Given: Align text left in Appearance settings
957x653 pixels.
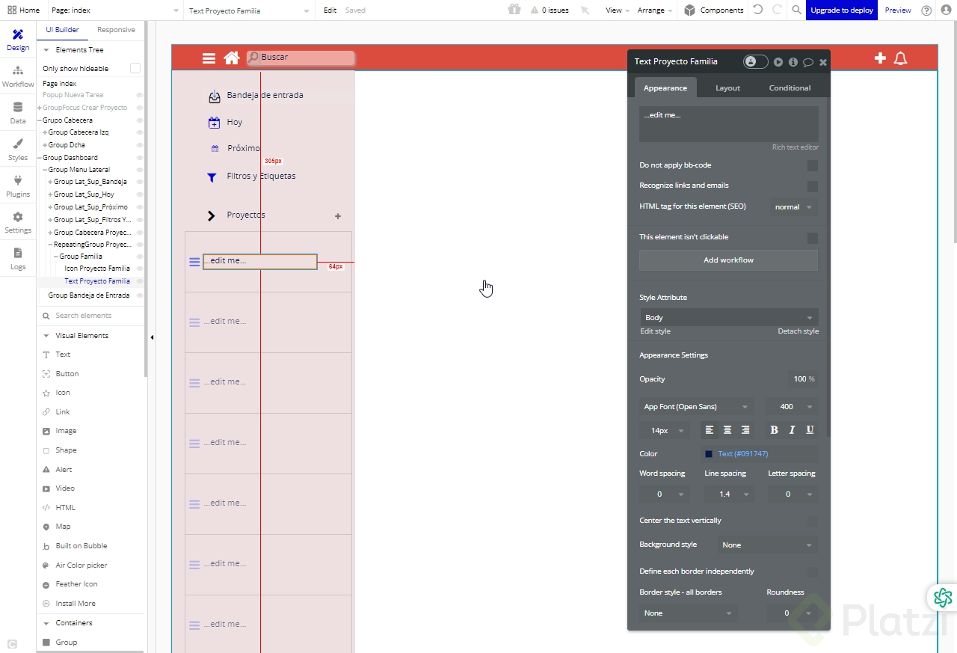Looking at the screenshot, I should pyautogui.click(x=709, y=430).
